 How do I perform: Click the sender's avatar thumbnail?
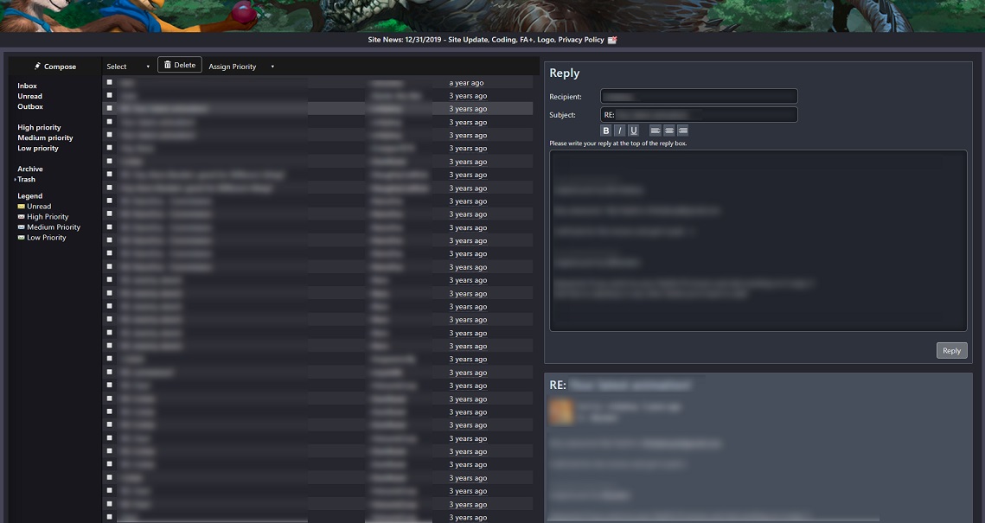pos(560,412)
